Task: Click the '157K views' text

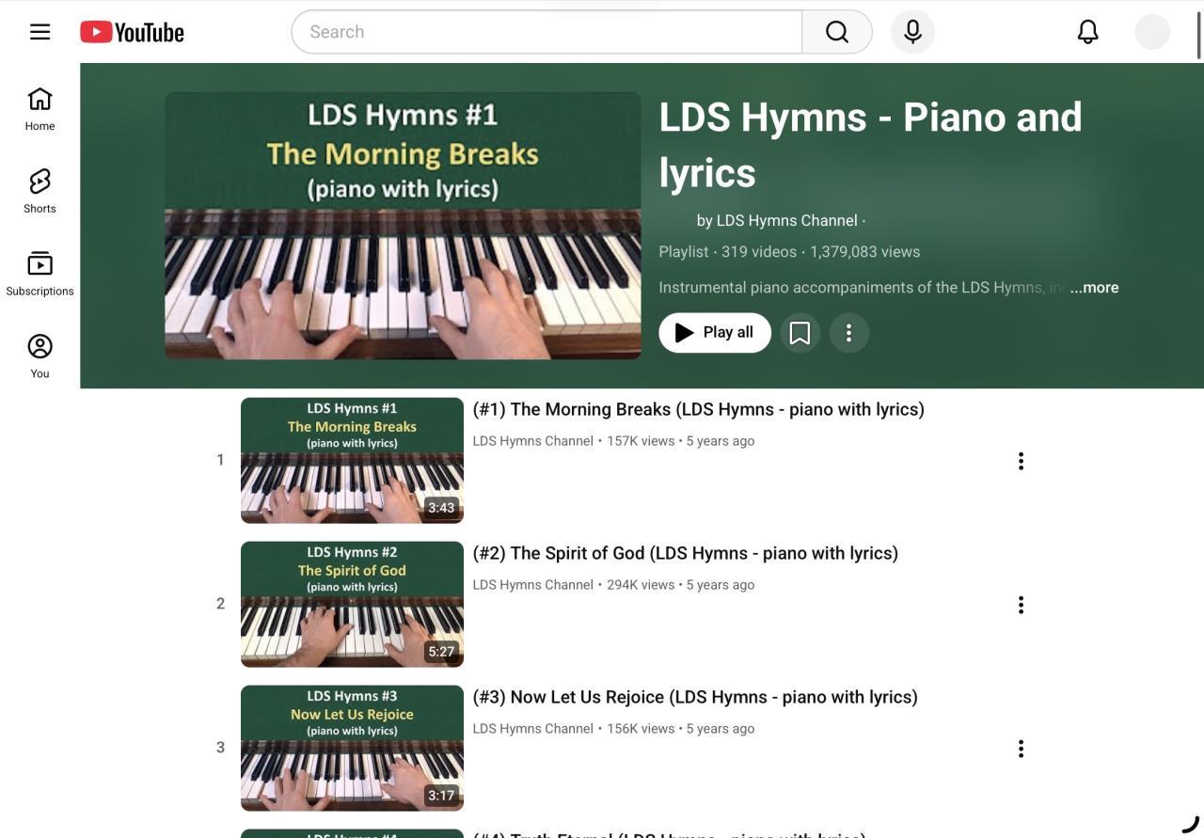Action: 641,441
